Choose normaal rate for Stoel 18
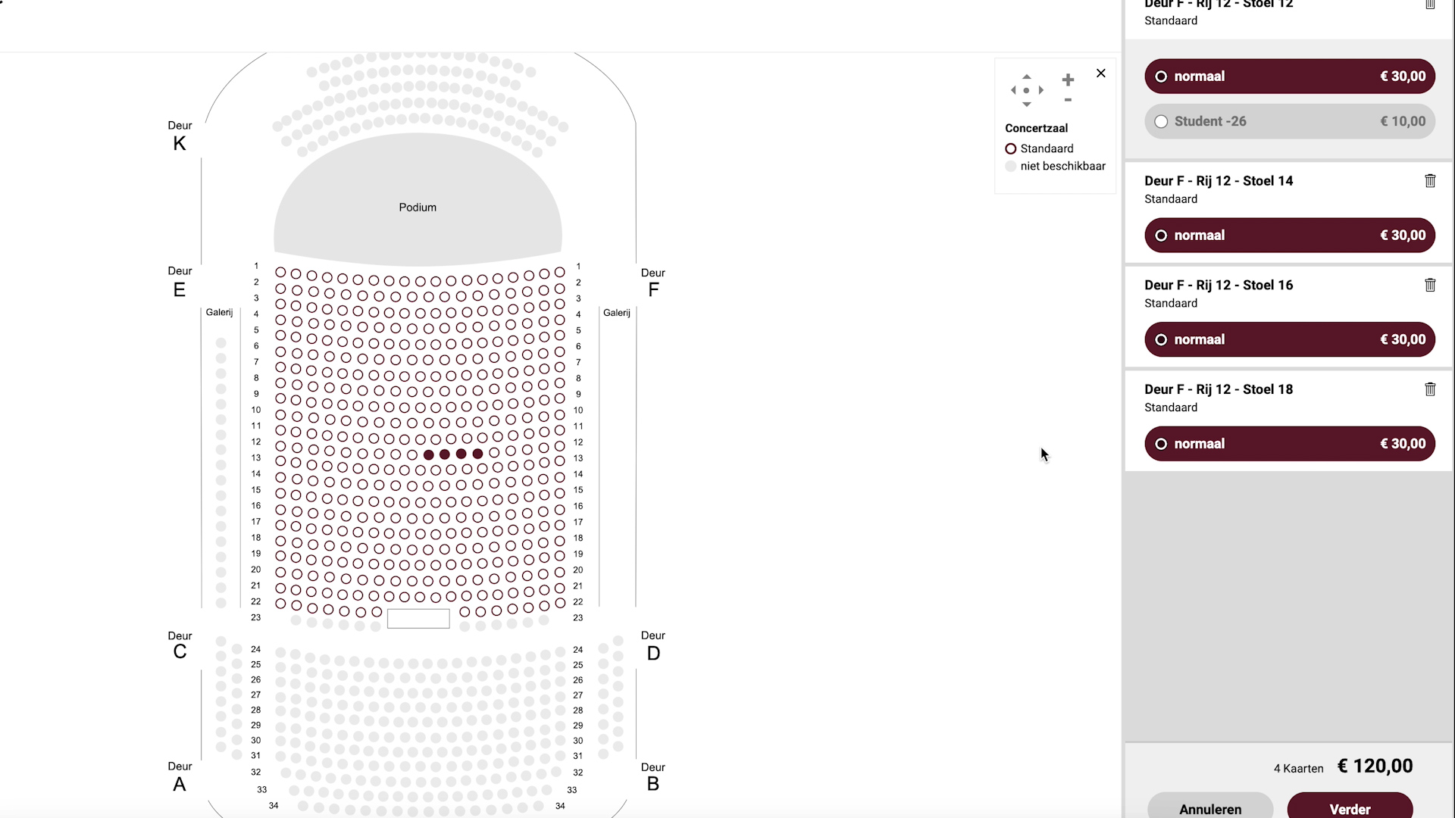The width and height of the screenshot is (1455, 818). (x=1290, y=444)
